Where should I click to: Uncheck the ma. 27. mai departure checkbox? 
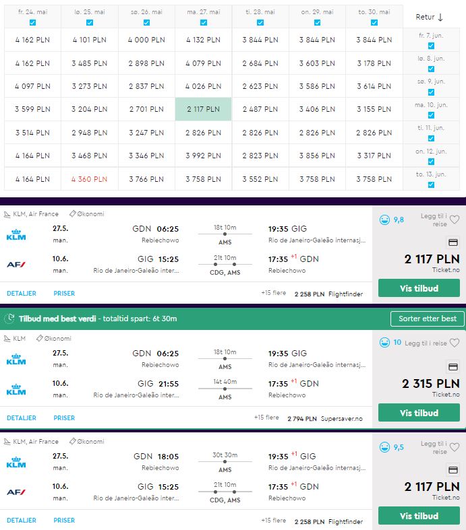pyautogui.click(x=204, y=22)
